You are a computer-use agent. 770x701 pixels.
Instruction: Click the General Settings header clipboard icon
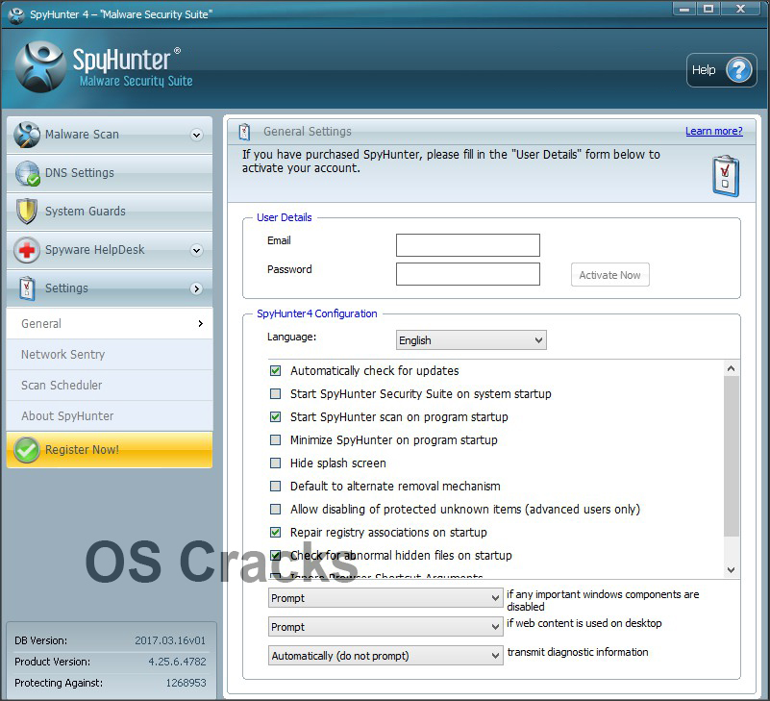244,132
